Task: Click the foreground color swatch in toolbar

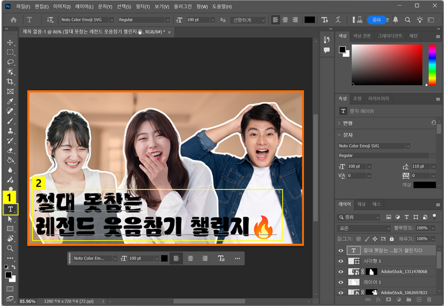Action: coord(8,275)
